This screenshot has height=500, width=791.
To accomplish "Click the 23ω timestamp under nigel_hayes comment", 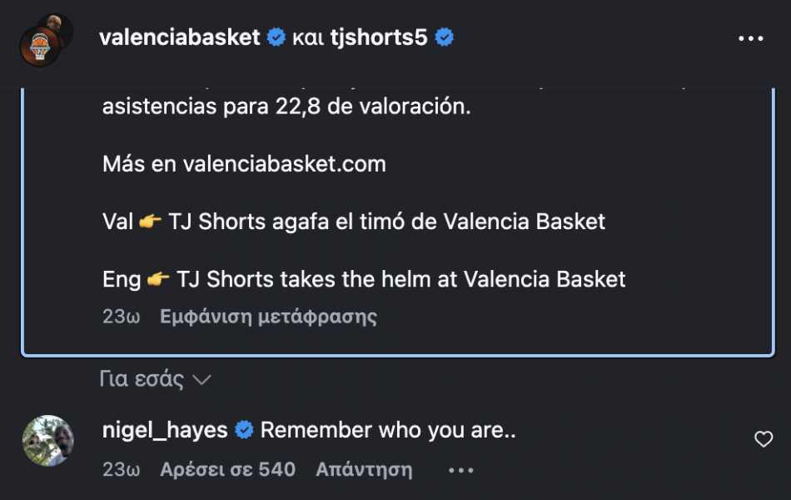I will click(121, 470).
